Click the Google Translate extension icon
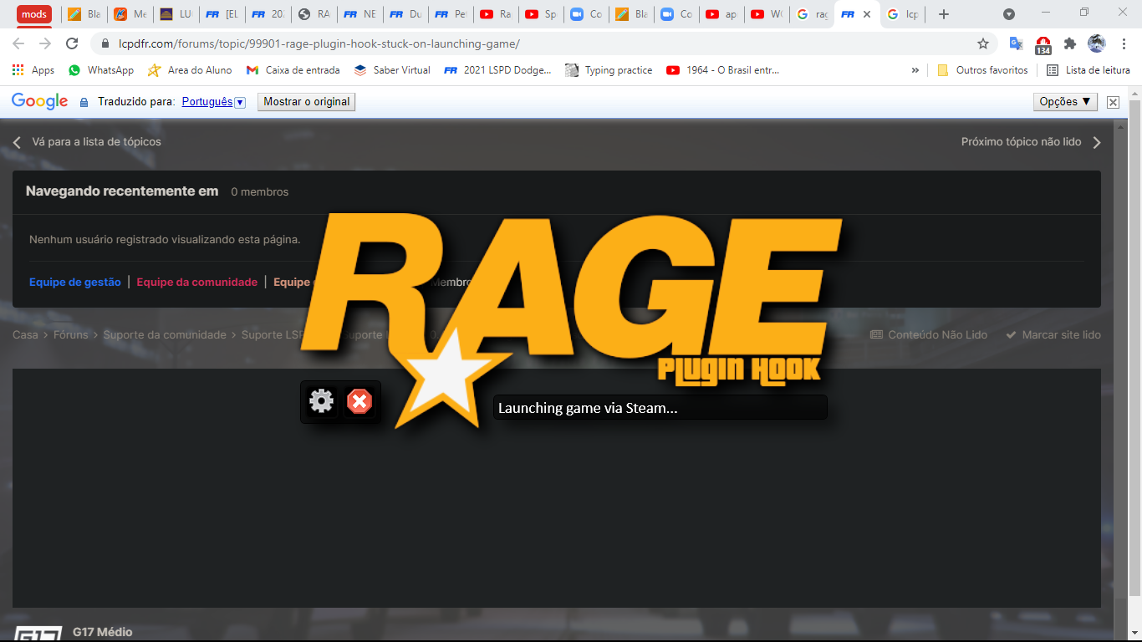The width and height of the screenshot is (1142, 642). click(x=1016, y=43)
